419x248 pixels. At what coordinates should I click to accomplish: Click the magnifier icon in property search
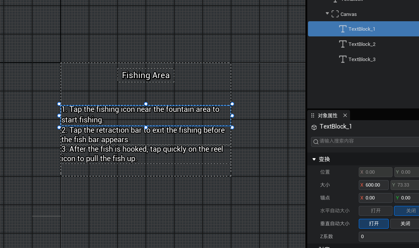point(316,141)
